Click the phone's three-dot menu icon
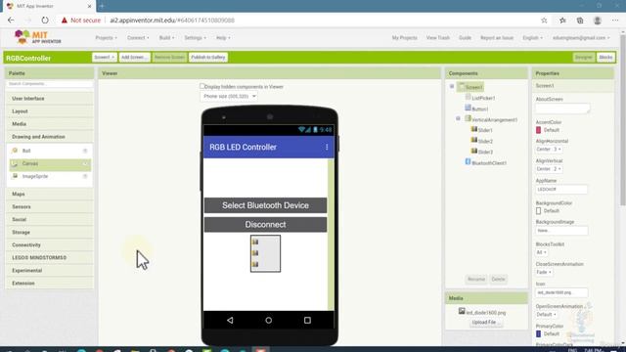The image size is (626, 352). pyautogui.click(x=327, y=147)
